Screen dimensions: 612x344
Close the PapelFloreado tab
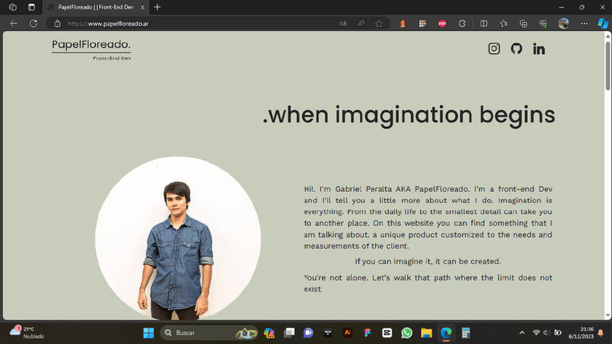click(x=143, y=7)
